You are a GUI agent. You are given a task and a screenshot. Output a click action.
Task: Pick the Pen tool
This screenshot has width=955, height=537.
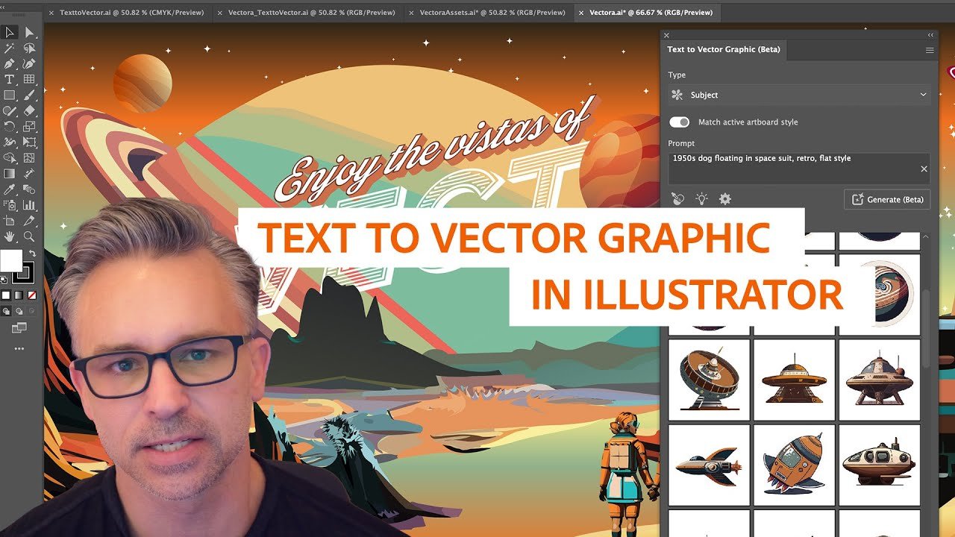point(10,63)
